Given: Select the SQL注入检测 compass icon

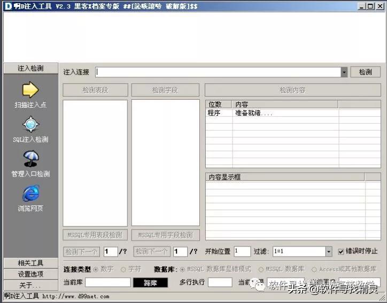Looking at the screenshot, I should point(30,124).
